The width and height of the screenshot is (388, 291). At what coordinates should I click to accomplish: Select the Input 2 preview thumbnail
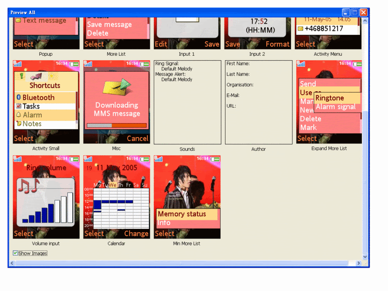[258, 33]
